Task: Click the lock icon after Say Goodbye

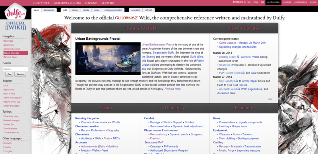Action: [237, 81]
